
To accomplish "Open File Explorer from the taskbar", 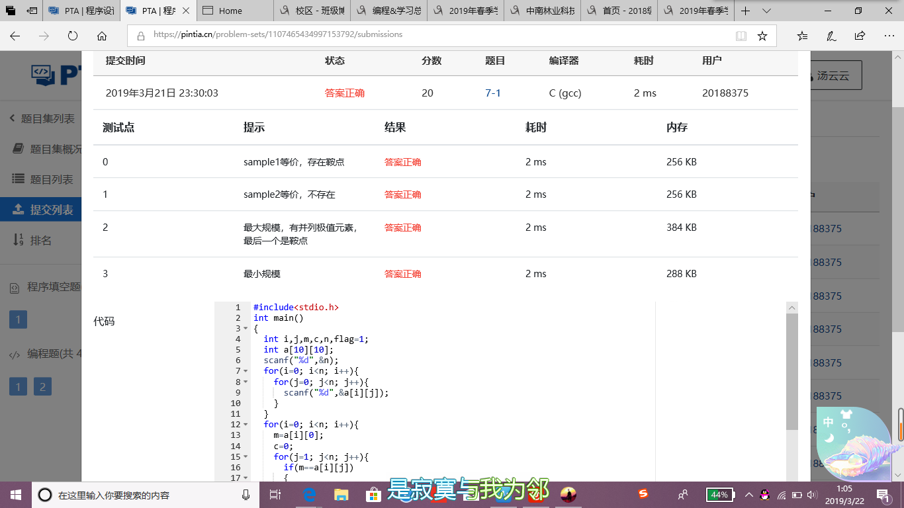I will pyautogui.click(x=341, y=495).
